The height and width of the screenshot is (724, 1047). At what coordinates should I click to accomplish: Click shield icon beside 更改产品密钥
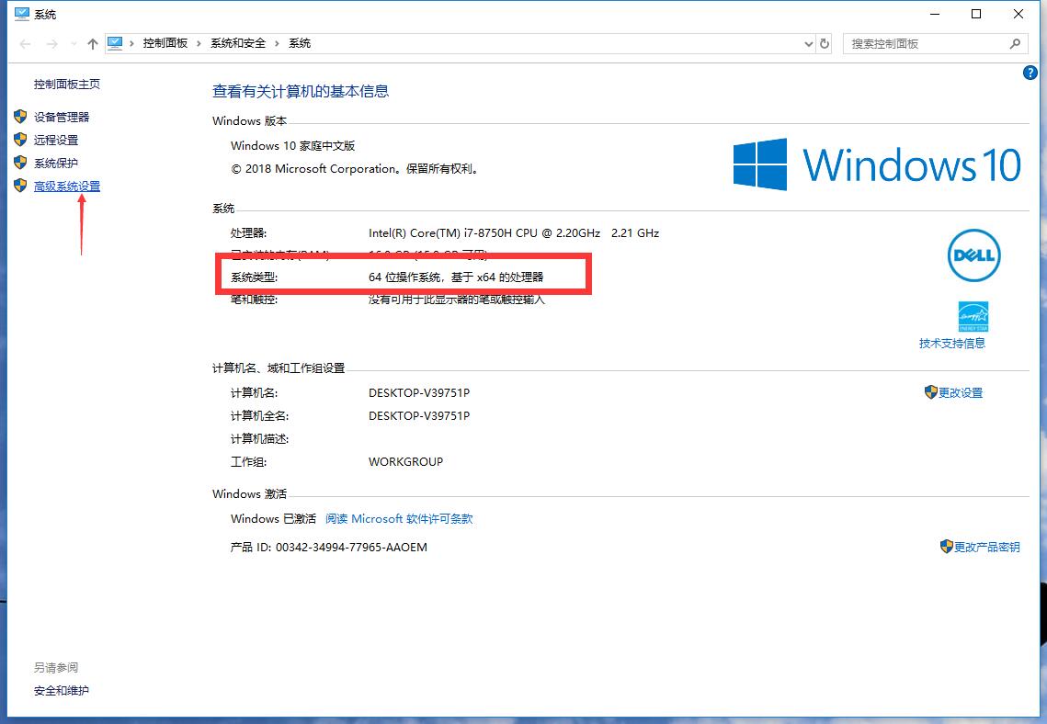click(946, 547)
